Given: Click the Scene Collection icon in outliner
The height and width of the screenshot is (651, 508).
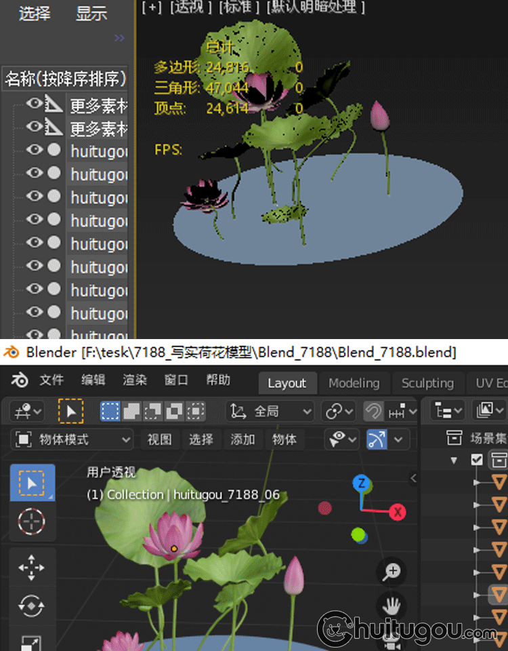Looking at the screenshot, I should coord(454,438).
